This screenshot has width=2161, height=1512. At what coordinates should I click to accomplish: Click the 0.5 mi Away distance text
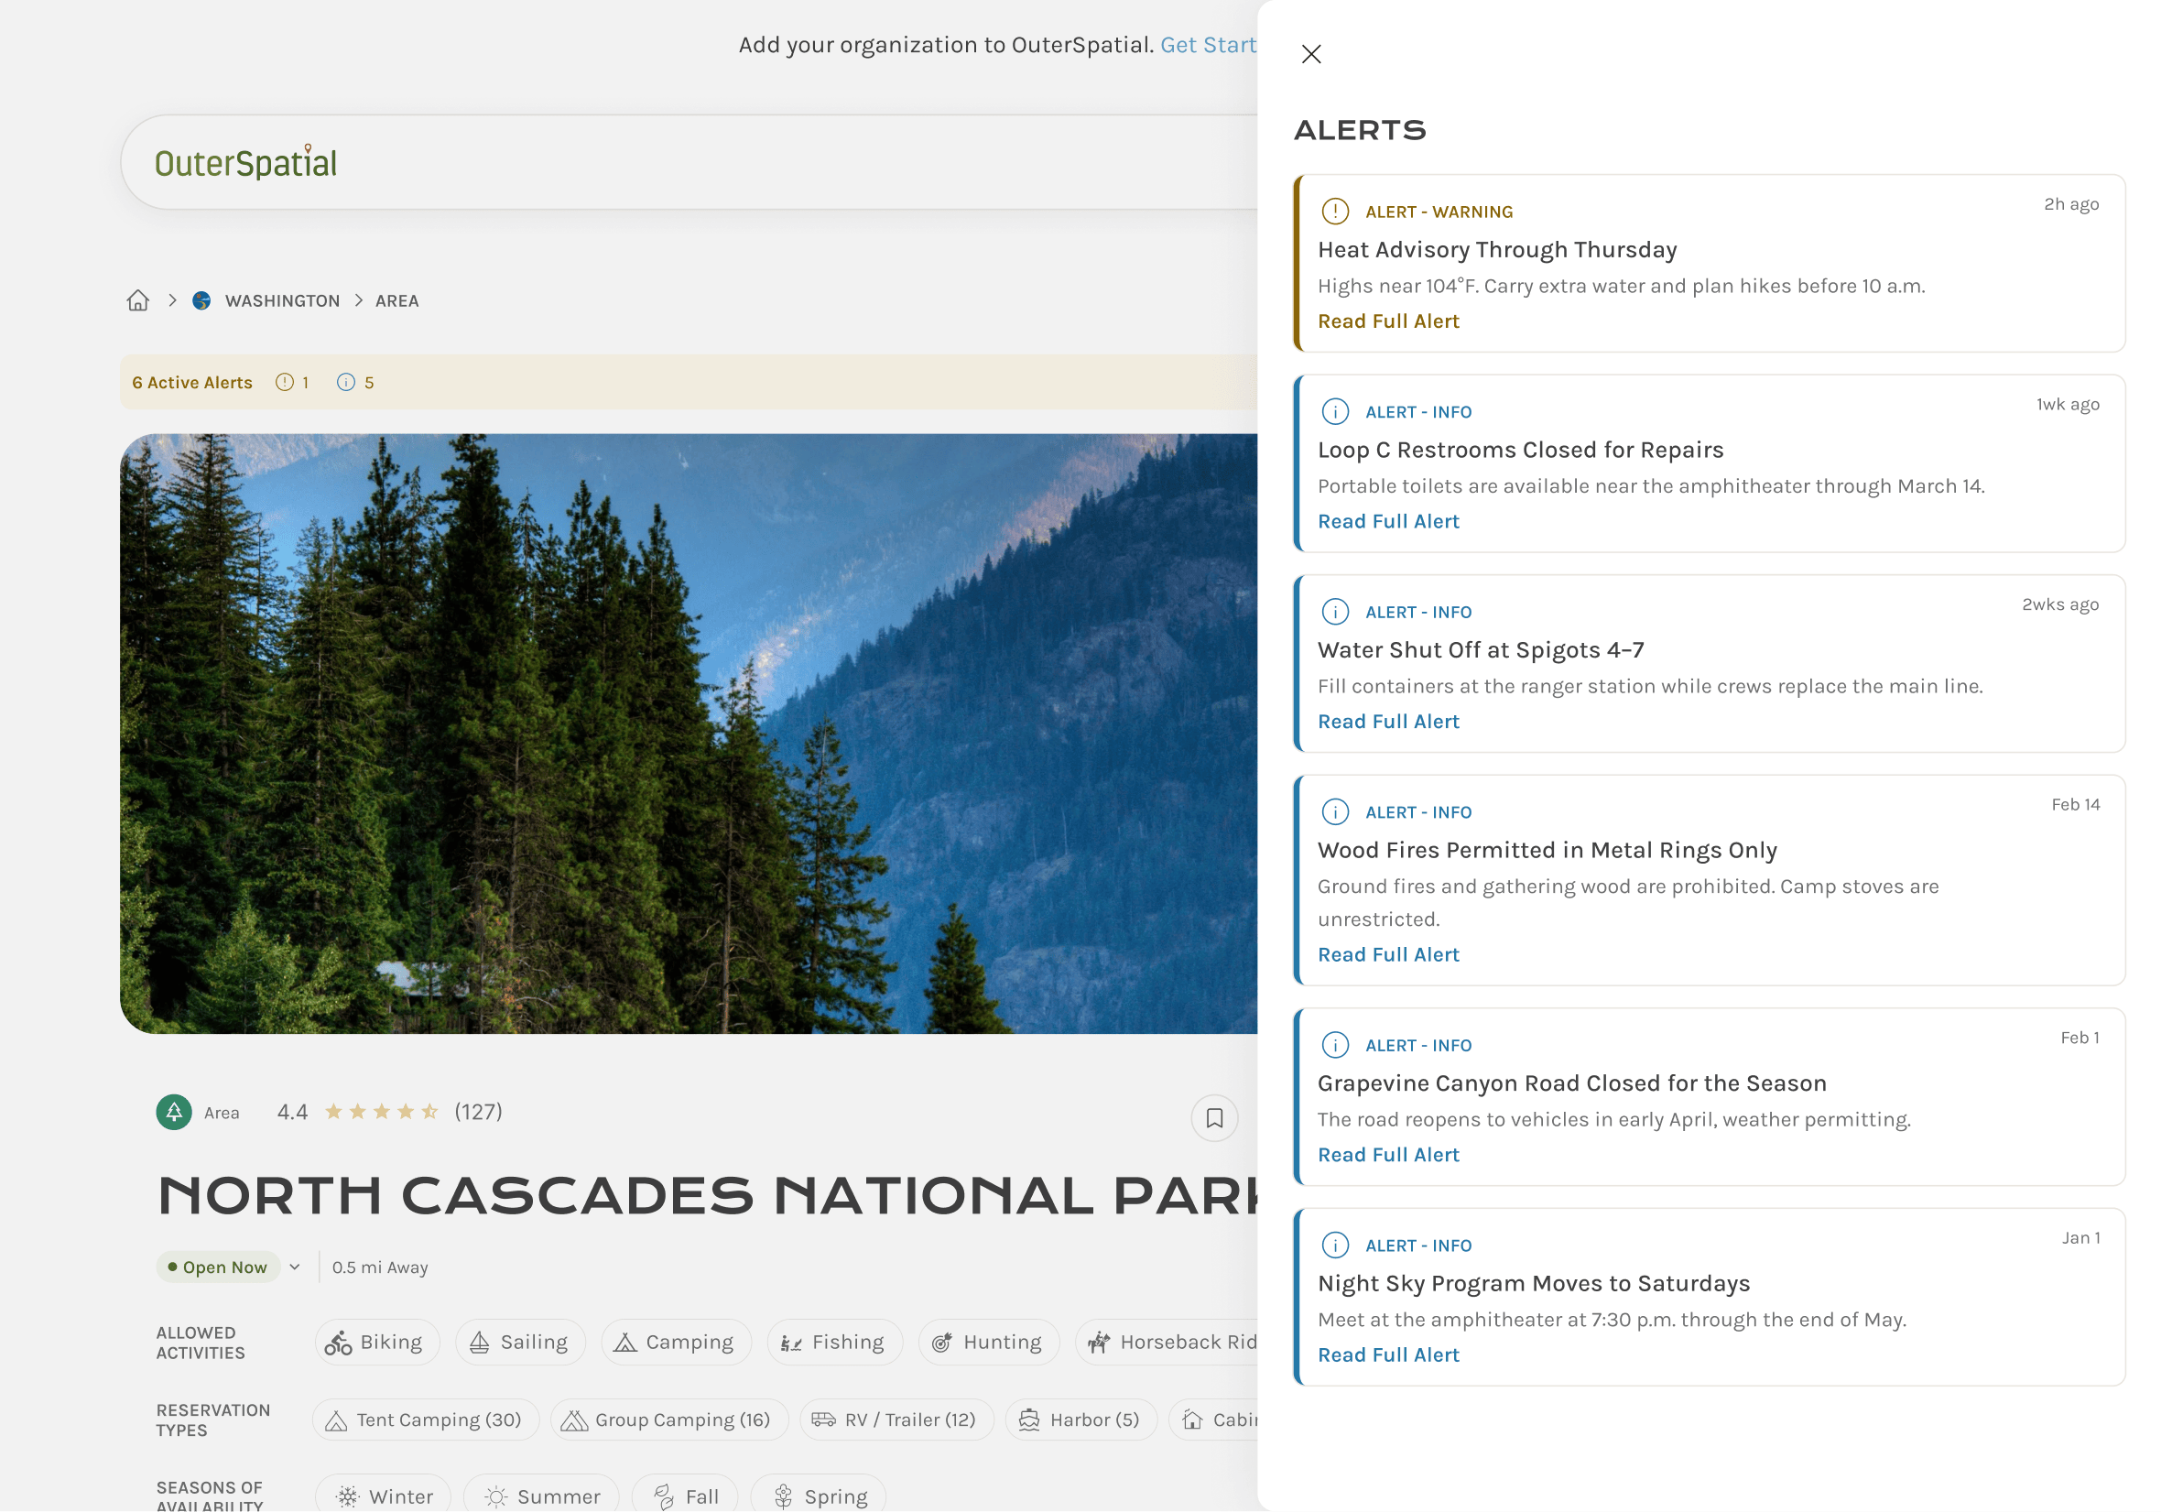(380, 1267)
